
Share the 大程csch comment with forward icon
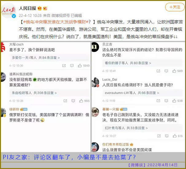(x=64, y=65)
